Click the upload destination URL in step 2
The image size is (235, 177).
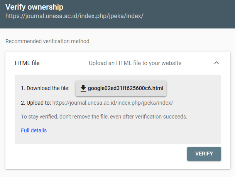(112, 103)
